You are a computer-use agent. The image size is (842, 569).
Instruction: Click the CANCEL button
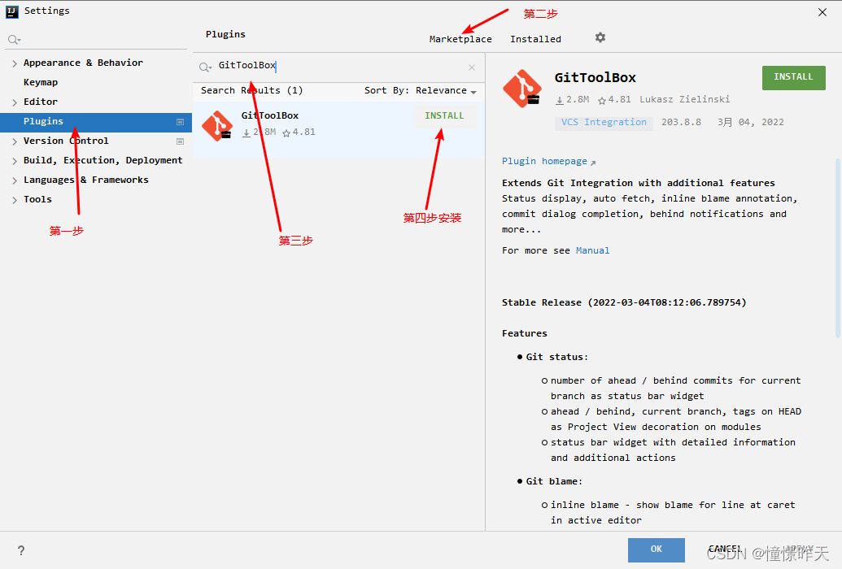click(x=725, y=549)
